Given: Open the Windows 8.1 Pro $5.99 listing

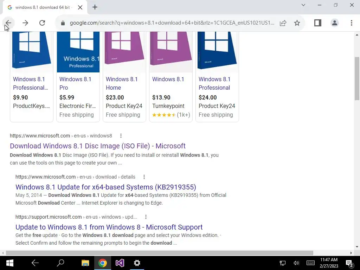Looking at the screenshot, I should (75, 83).
